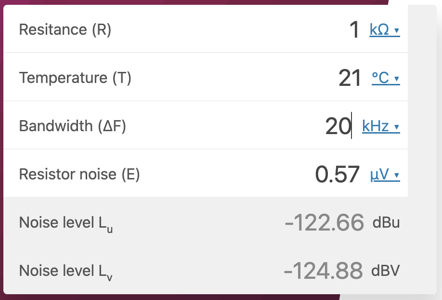The image size is (442, 300).
Task: Click the small arrow next to °C
Action: click(x=397, y=79)
